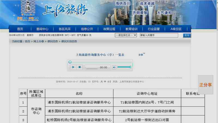218x123 pixels.
Task: Click address T1航站楼国内到达6号、7号门之间
Action: 147,102
